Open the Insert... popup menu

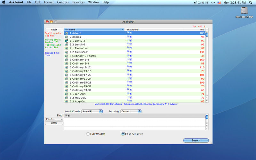(54, 119)
